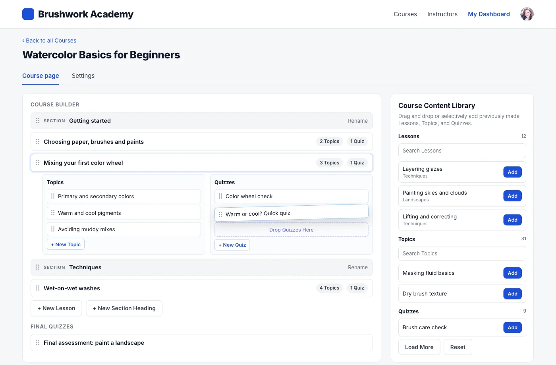Click drag handle of Techniques section
The height and width of the screenshot is (365, 556).
[38, 267]
